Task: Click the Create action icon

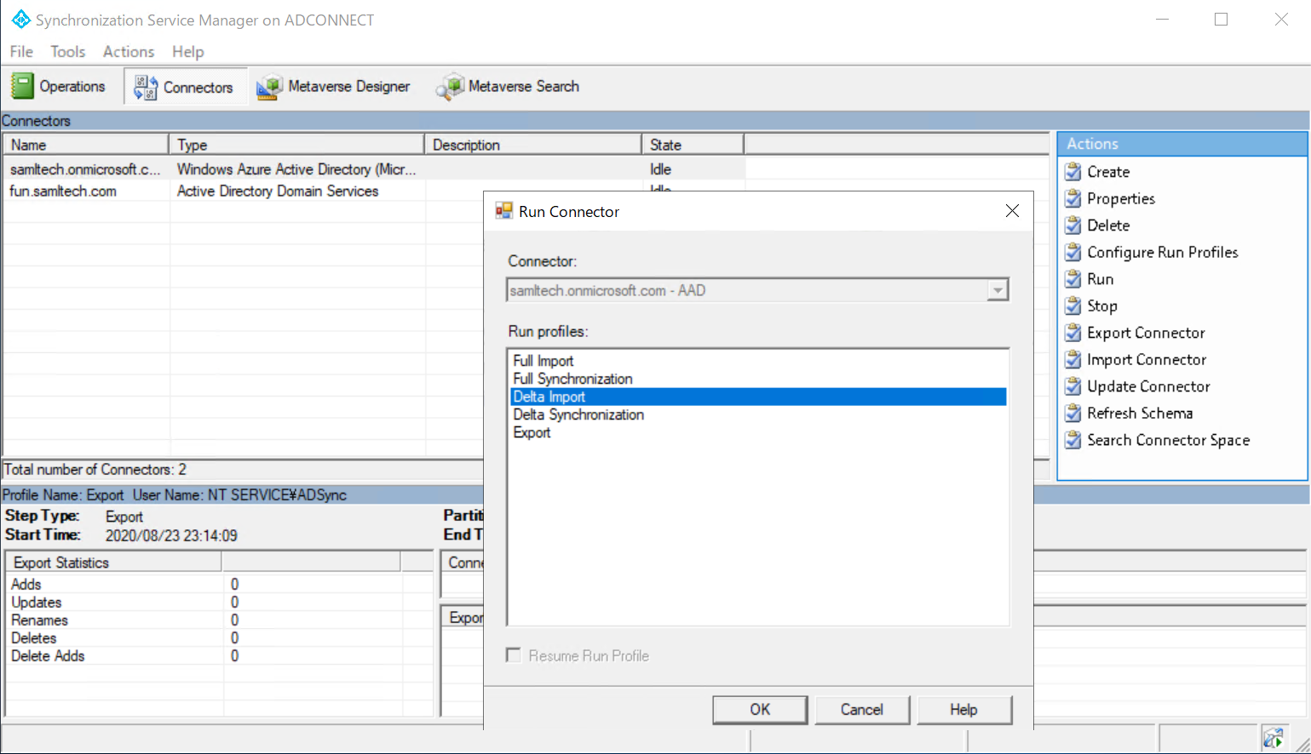Action: tap(1073, 172)
